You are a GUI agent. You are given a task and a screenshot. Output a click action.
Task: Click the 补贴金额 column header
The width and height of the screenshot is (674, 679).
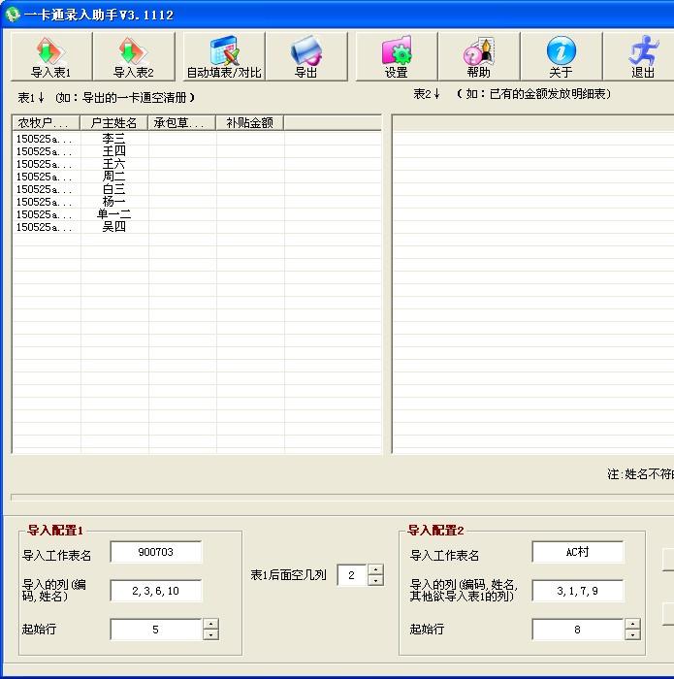(x=249, y=122)
